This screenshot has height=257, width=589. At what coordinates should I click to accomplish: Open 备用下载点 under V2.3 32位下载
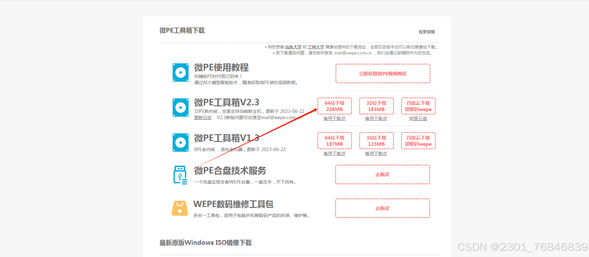click(376, 119)
